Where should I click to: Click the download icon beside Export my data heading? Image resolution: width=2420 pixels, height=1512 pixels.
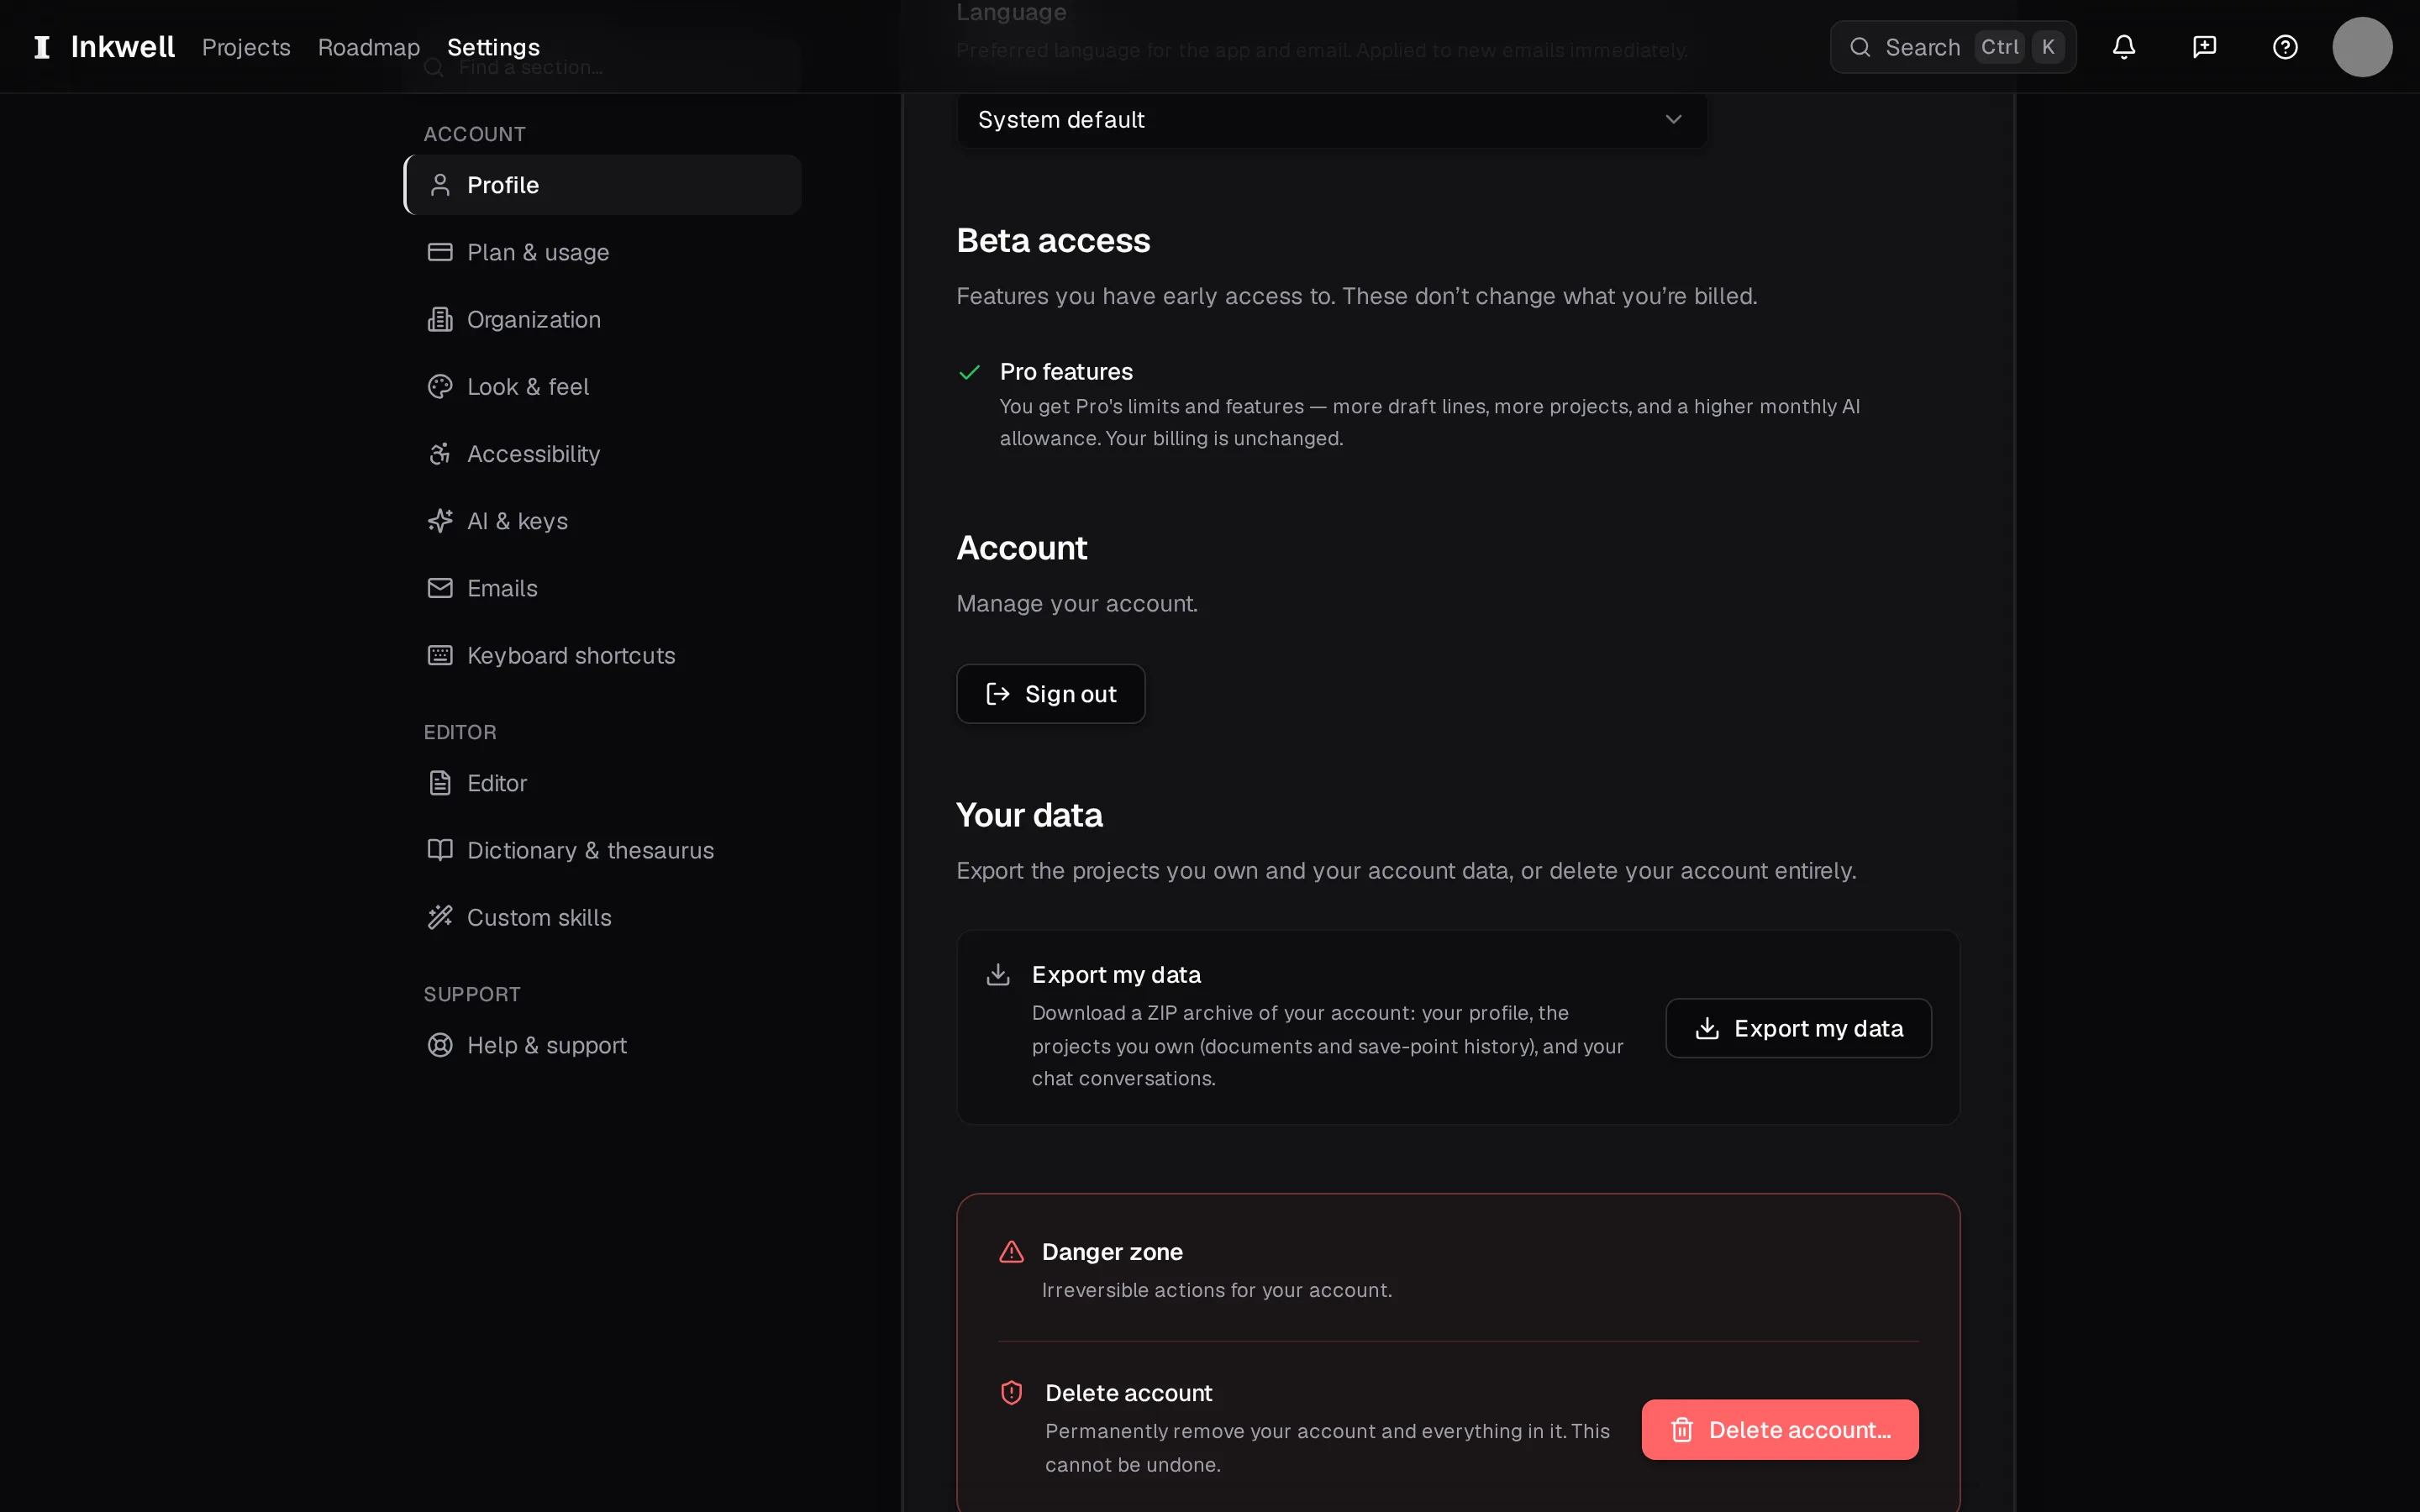click(998, 974)
